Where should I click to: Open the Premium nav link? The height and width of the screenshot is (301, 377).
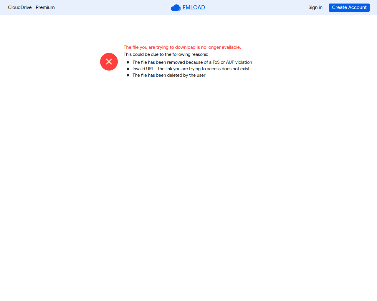[x=45, y=7]
